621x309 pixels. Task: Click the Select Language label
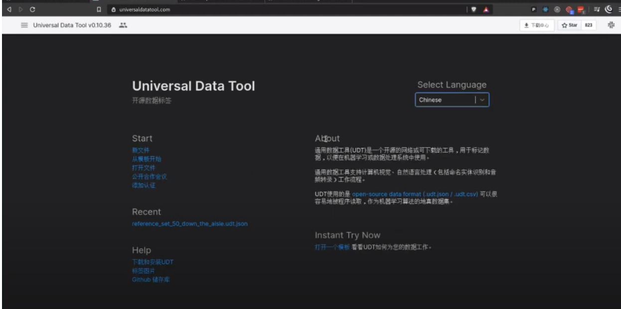452,85
